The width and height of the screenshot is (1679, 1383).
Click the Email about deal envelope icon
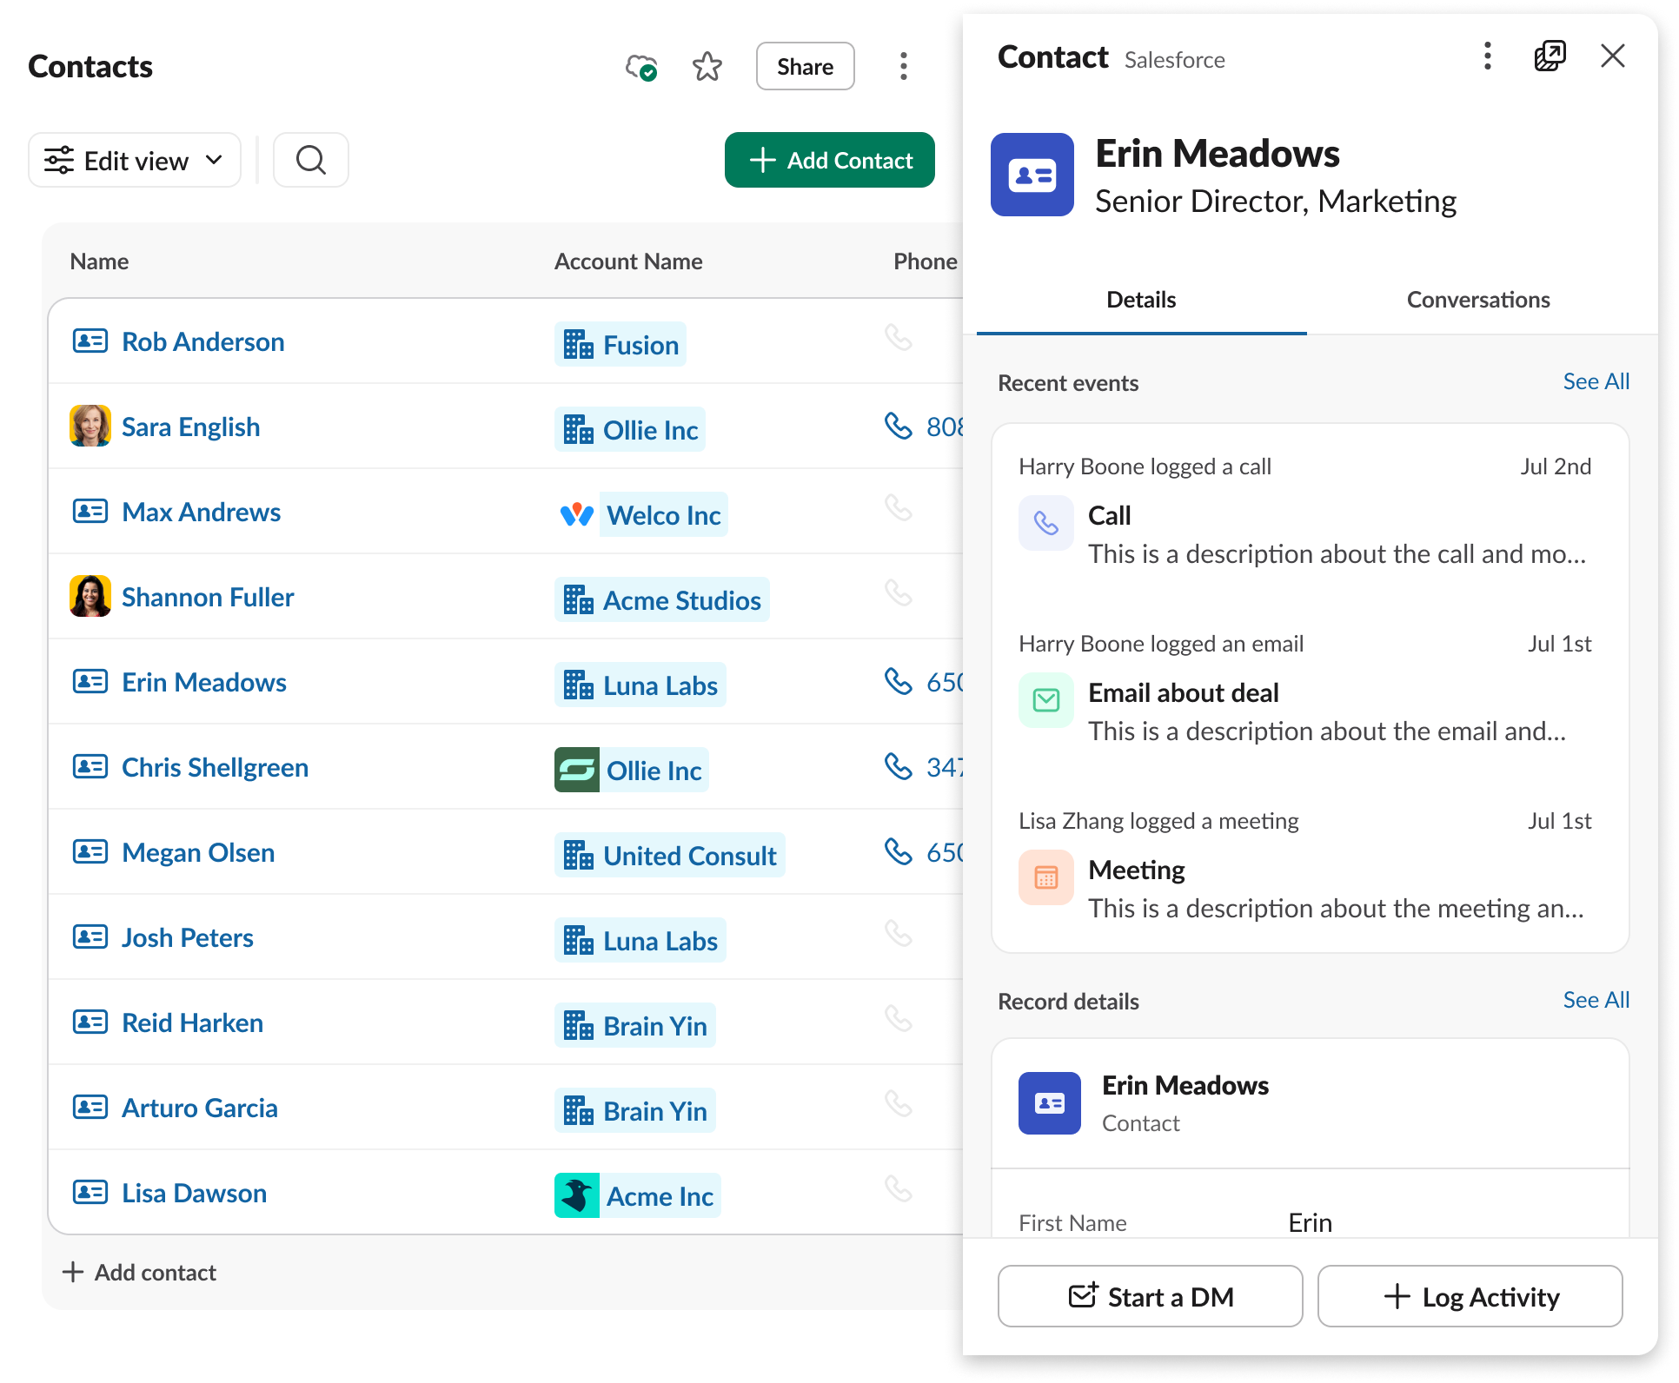pyautogui.click(x=1045, y=700)
